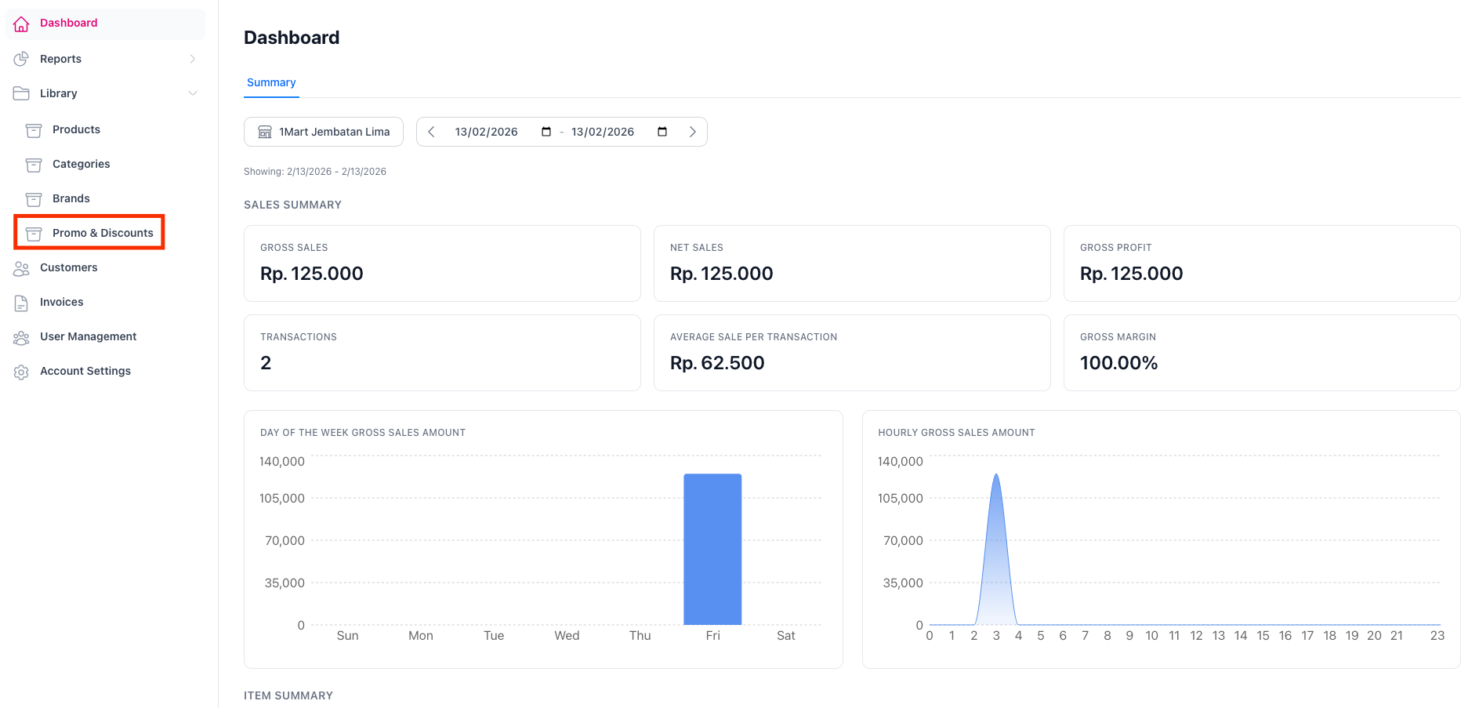The width and height of the screenshot is (1479, 708).
Task: Collapse the Library section chevron
Action: 193,93
